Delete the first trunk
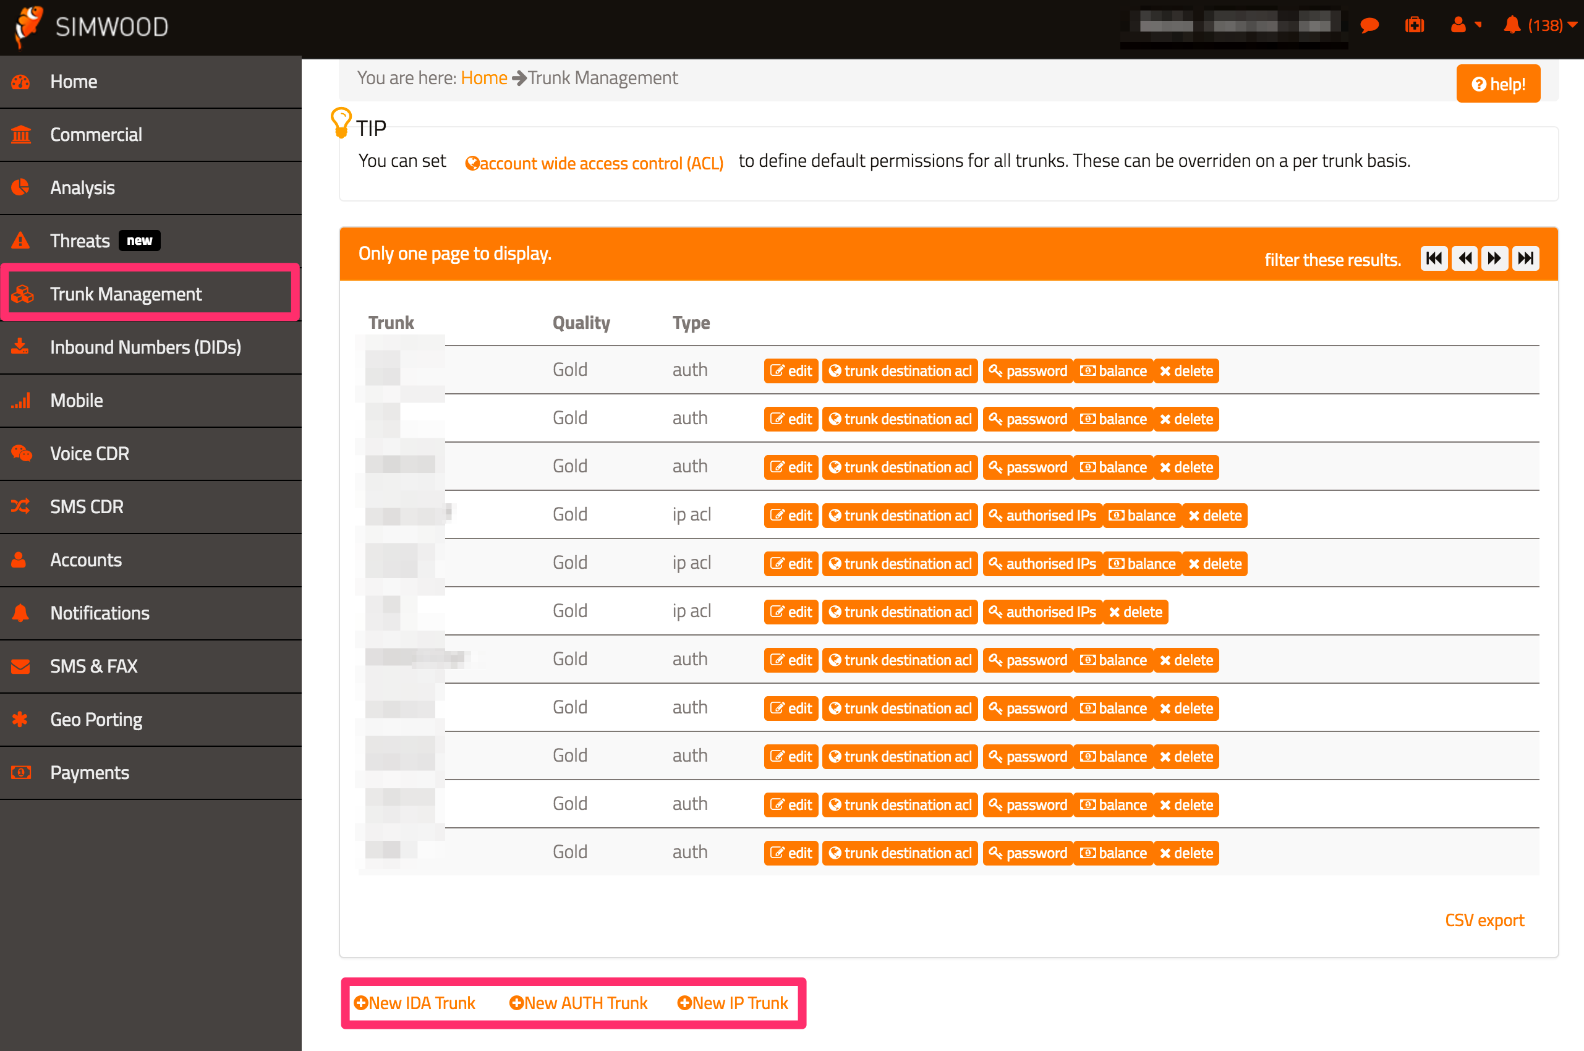The height and width of the screenshot is (1051, 1584). (1186, 371)
